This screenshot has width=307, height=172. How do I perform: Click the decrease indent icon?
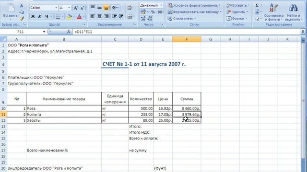114,16
